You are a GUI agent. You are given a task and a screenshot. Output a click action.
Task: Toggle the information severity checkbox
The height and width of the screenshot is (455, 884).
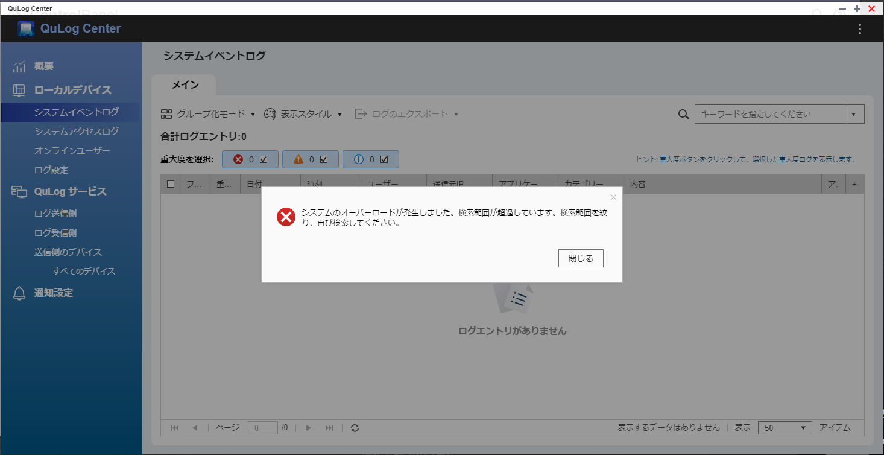click(384, 160)
